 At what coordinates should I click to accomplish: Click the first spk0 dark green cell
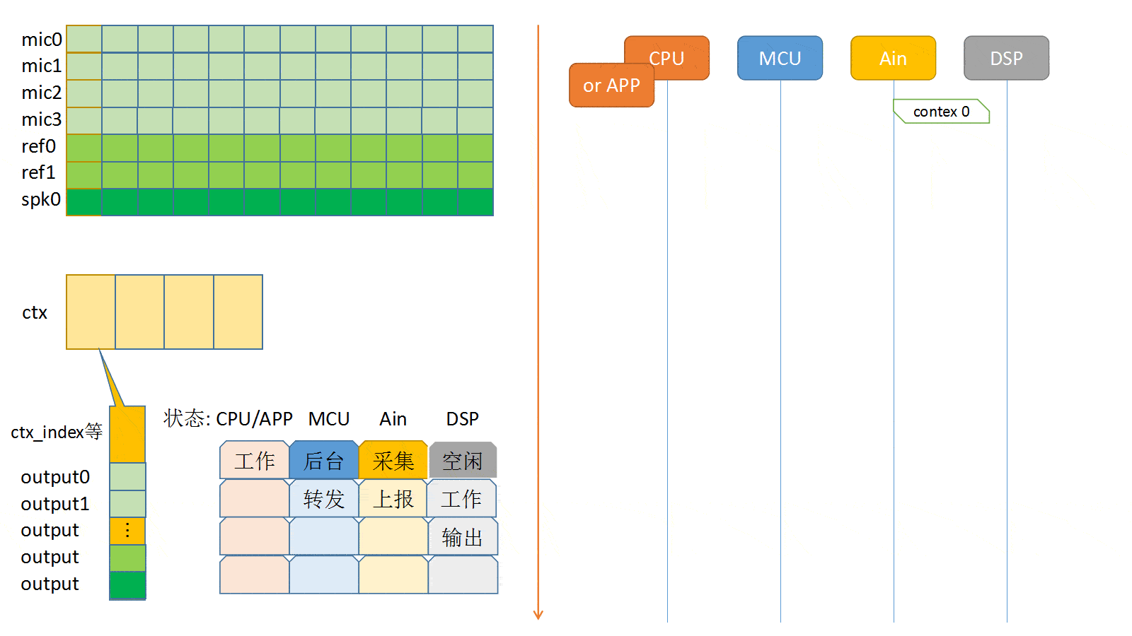[x=84, y=202]
